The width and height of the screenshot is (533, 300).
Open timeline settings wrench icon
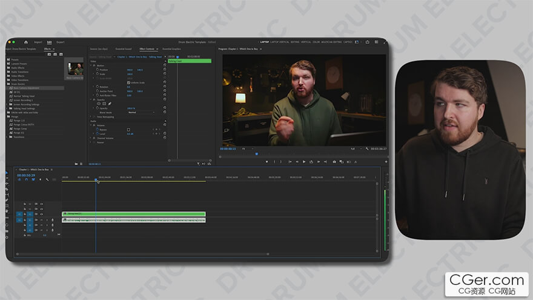(x=47, y=179)
